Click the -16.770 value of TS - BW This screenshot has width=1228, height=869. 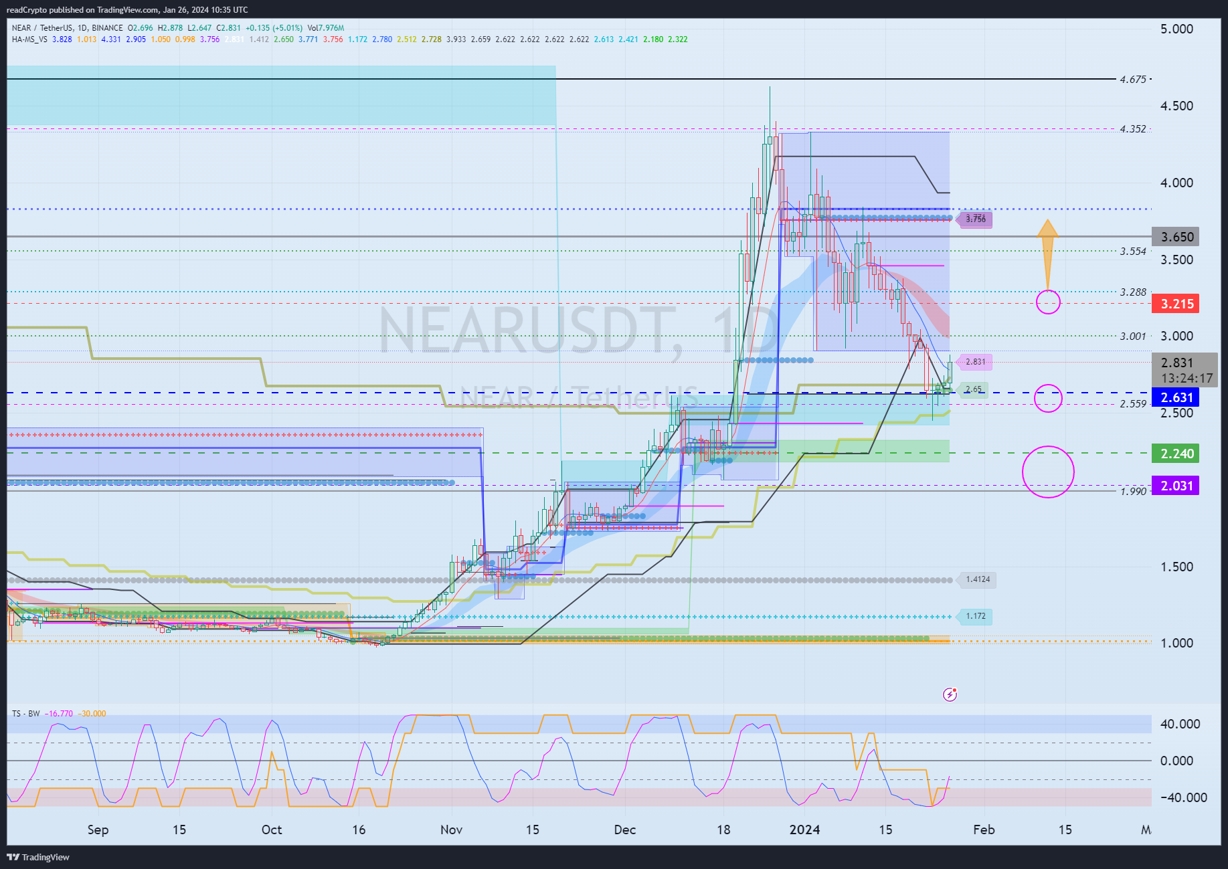59,714
